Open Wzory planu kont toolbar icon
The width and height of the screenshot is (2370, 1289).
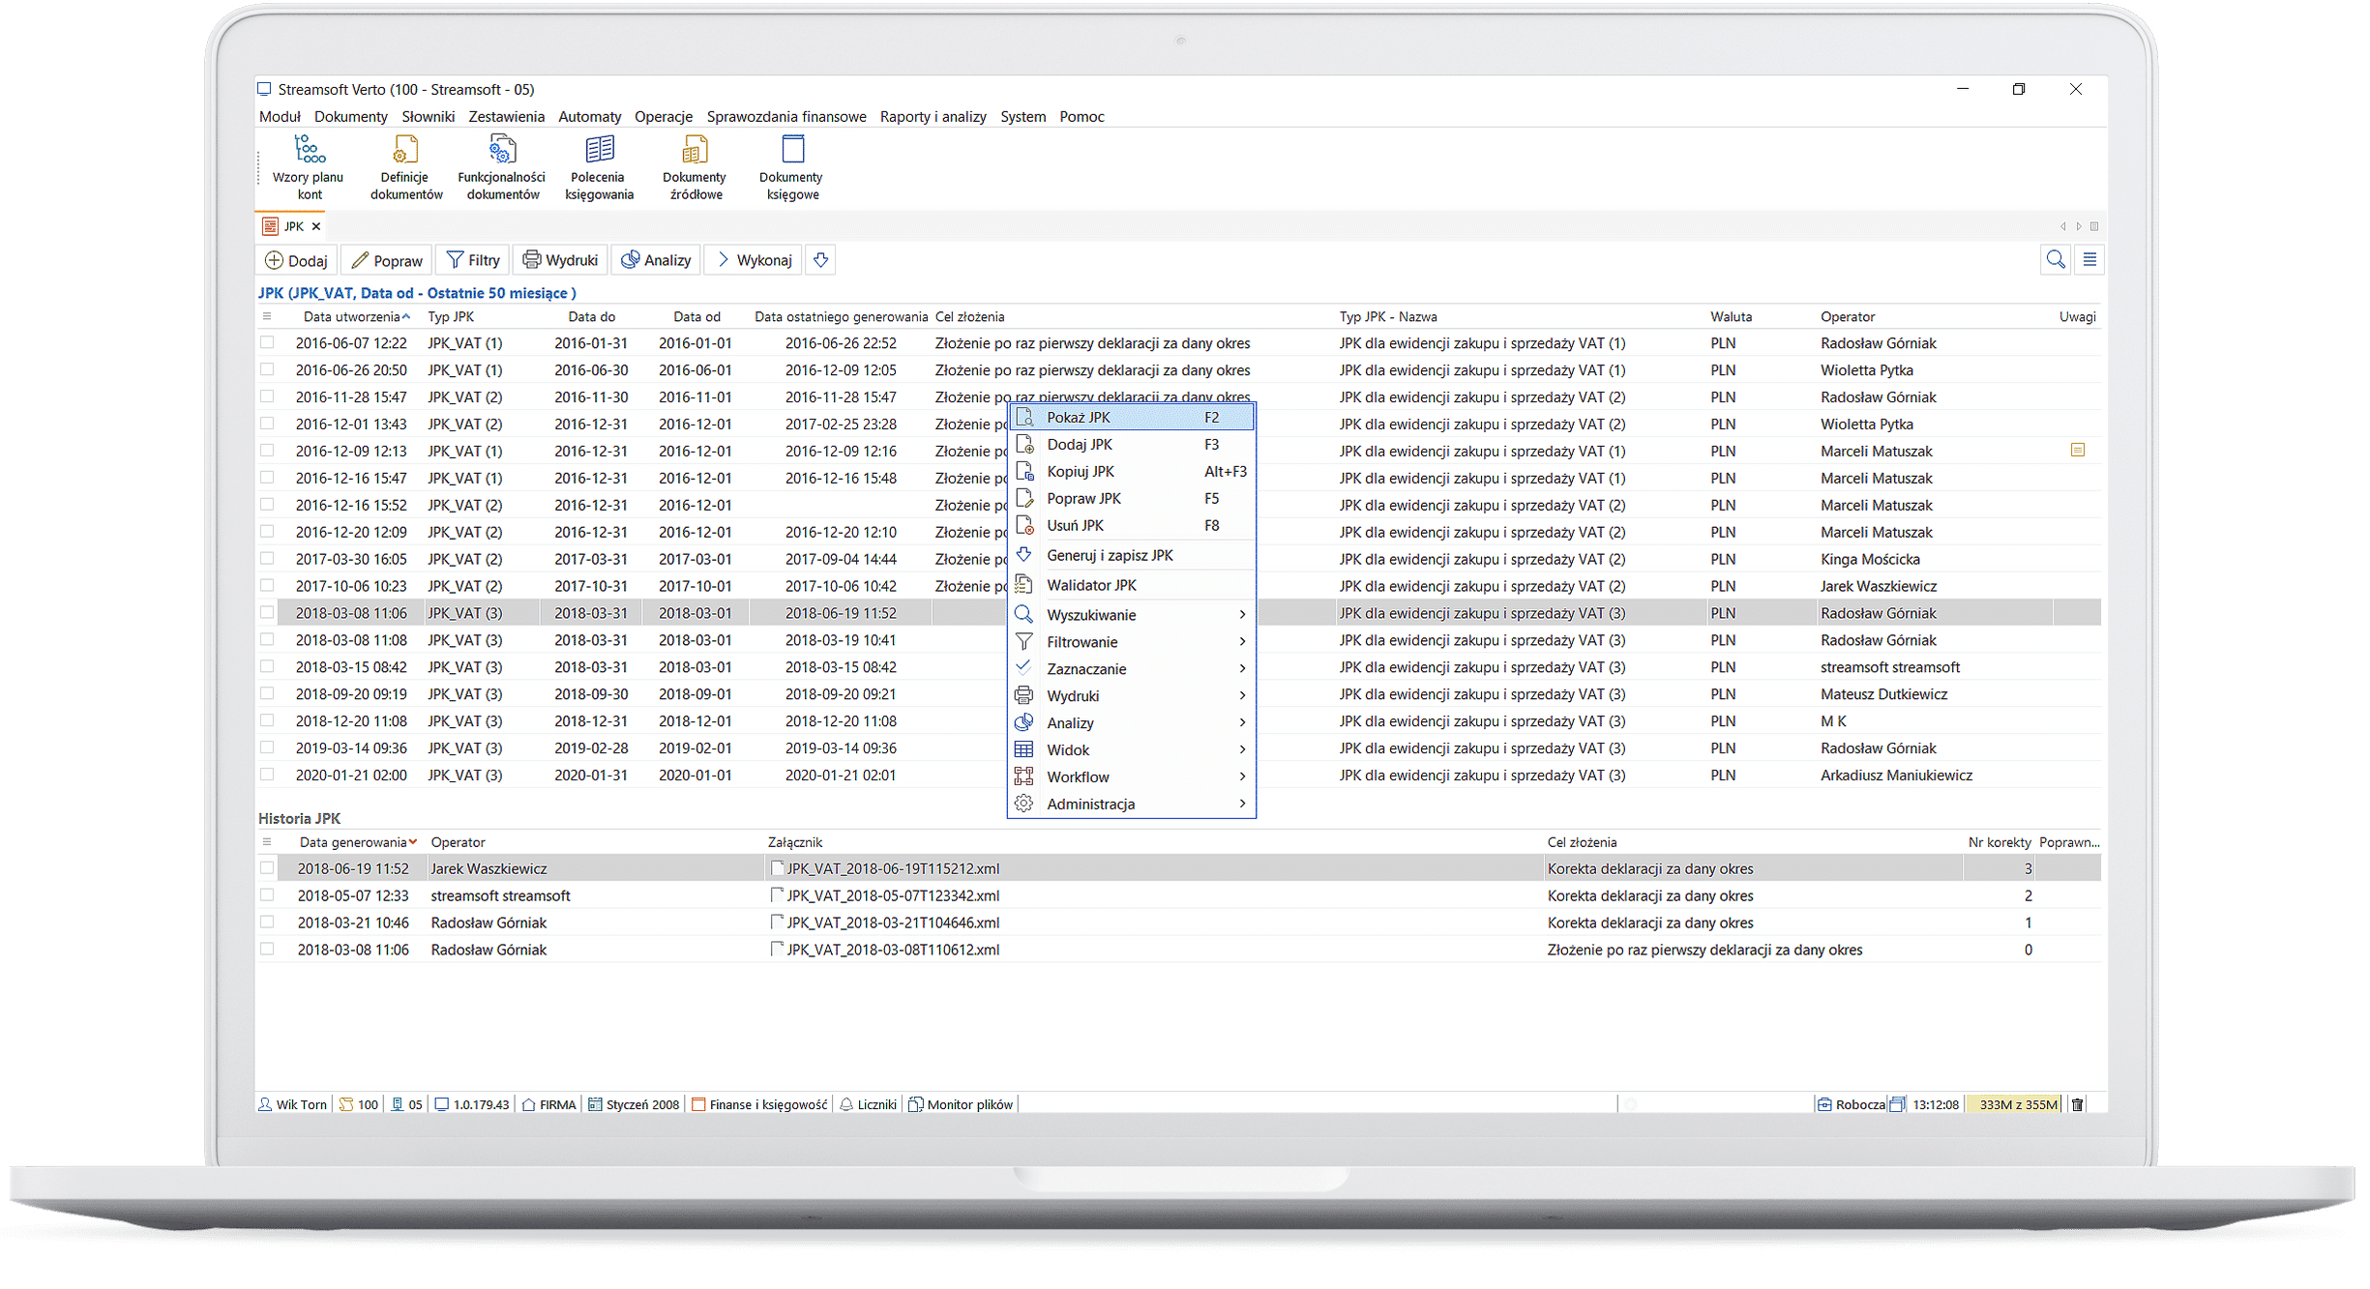309,167
